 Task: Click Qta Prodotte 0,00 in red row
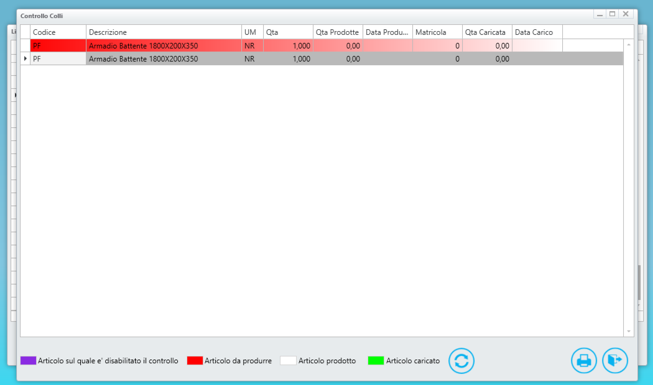tap(338, 46)
